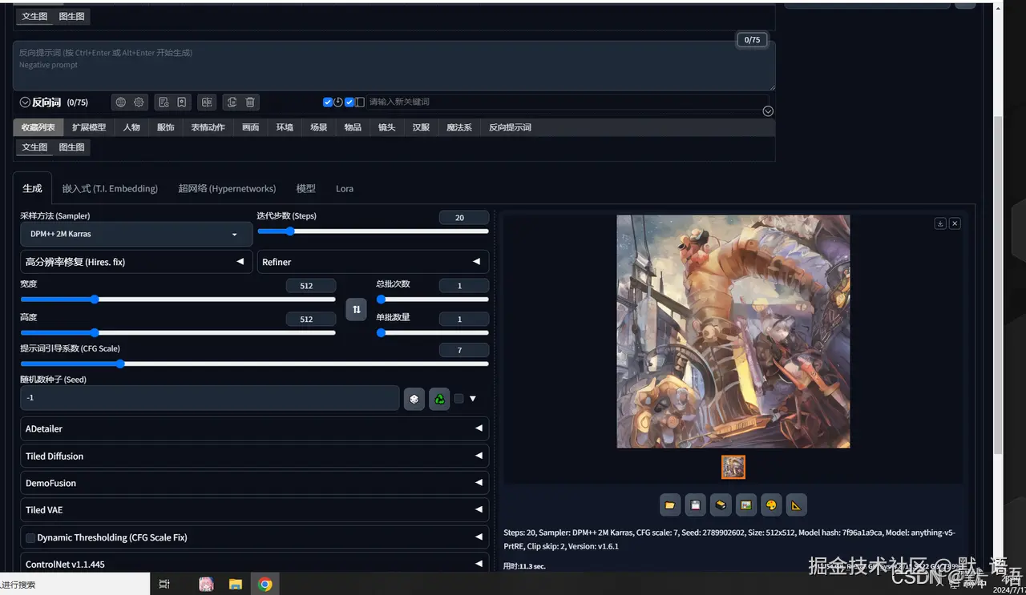Open the 扩展模型 category
1026x595 pixels.
(89, 127)
